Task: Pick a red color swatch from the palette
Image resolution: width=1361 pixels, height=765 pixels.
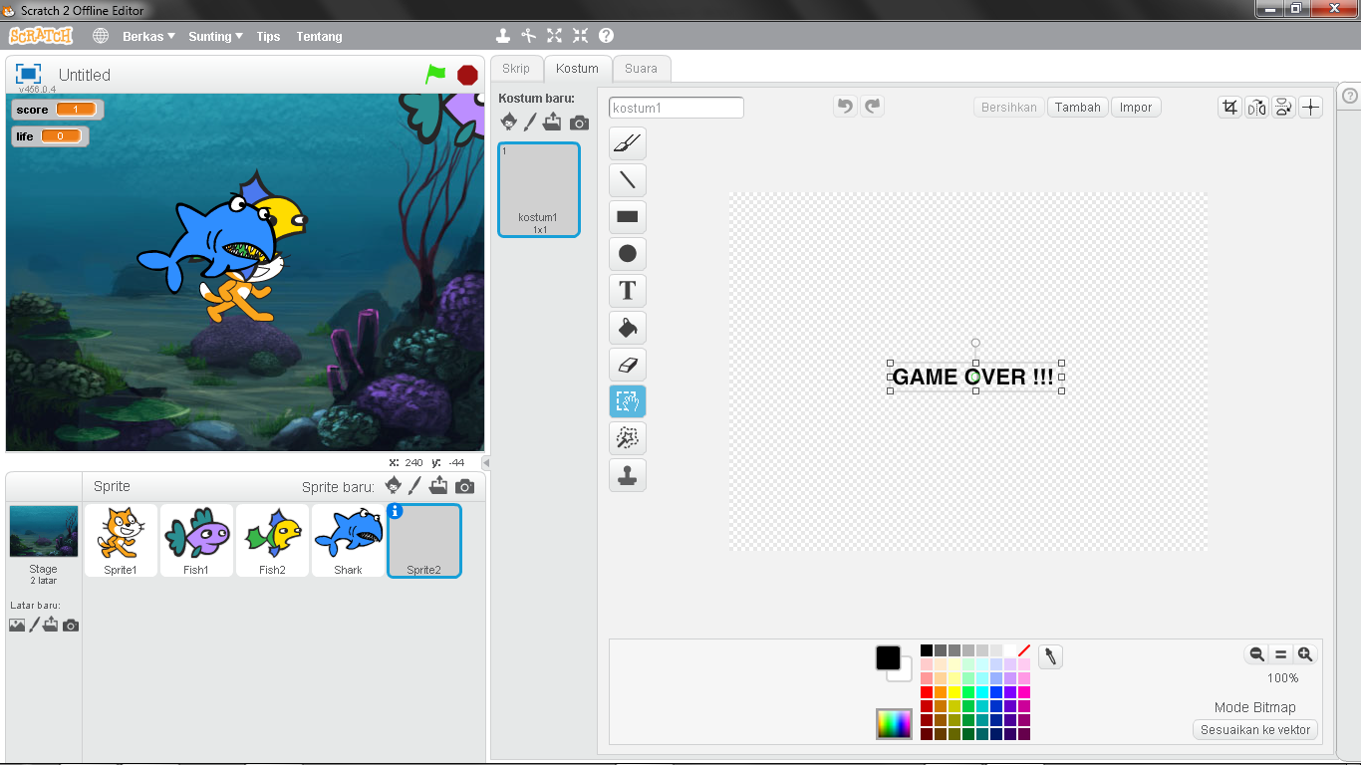Action: click(x=926, y=691)
